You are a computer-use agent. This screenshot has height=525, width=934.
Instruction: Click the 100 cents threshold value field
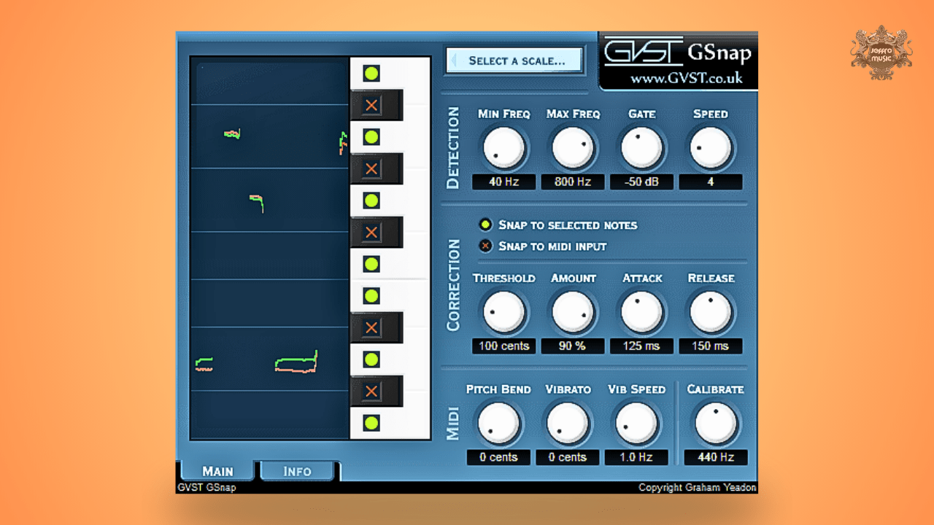pos(503,346)
